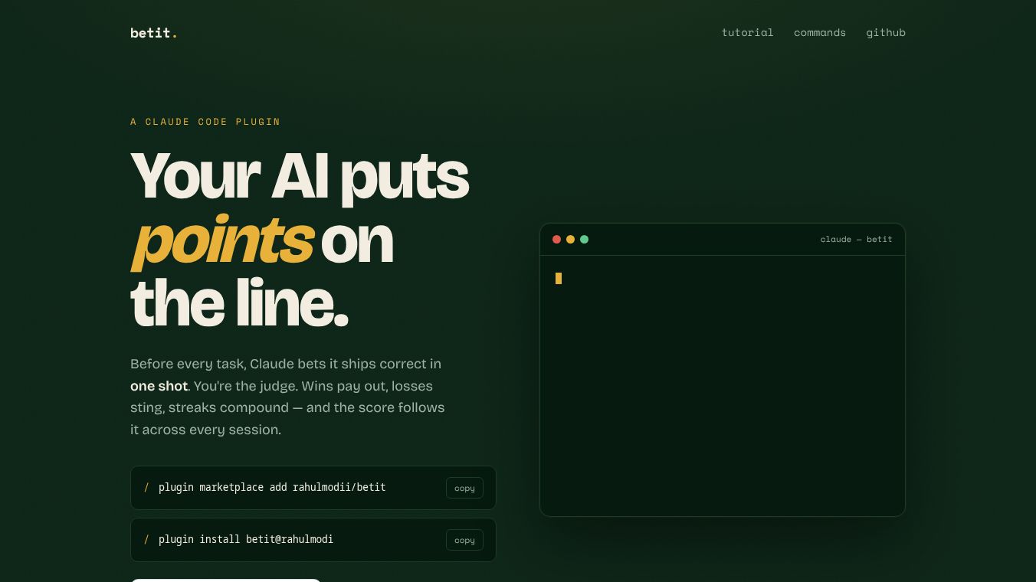Click the green dot on the terminal window
This screenshot has width=1036, height=582.
(x=584, y=239)
